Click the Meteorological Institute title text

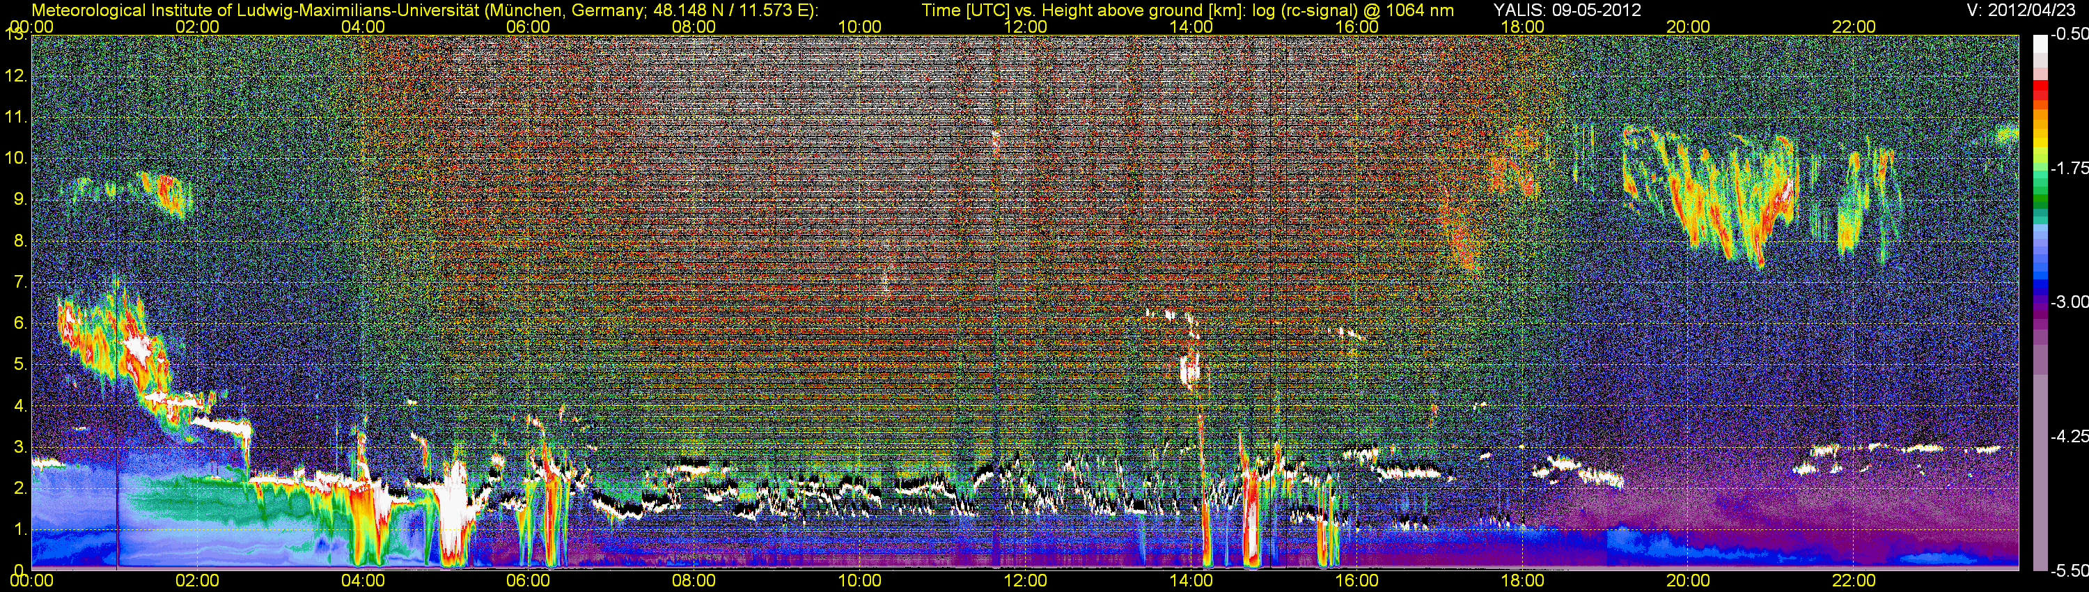pos(424,10)
